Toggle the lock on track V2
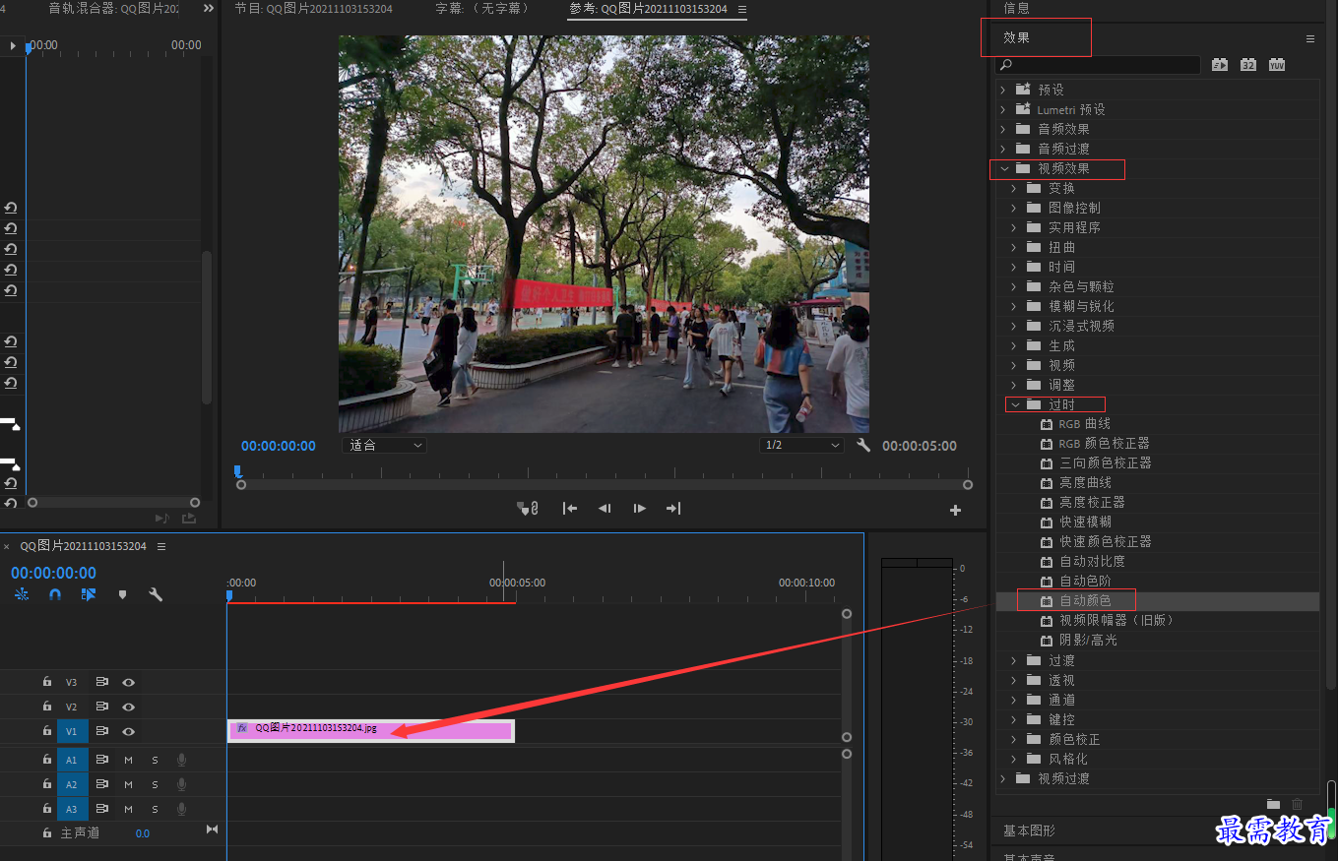Viewport: 1338px width, 861px height. point(46,707)
